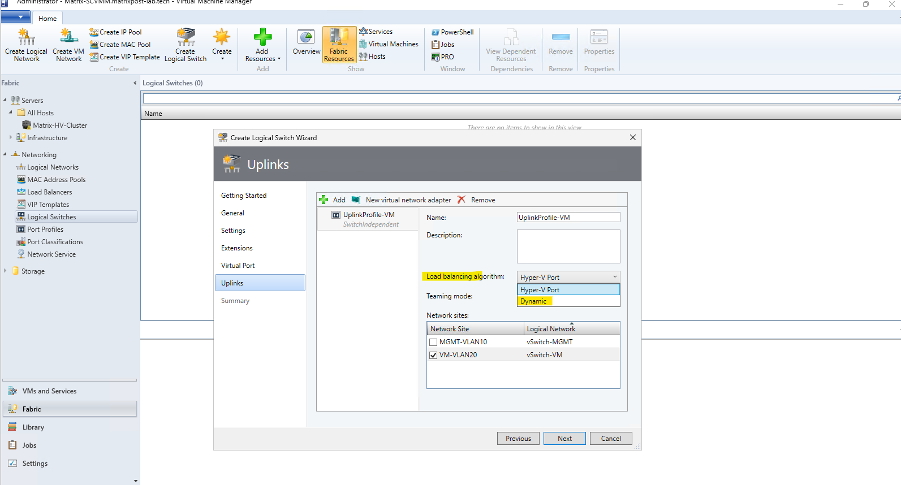901x485 pixels.
Task: Click into the Description text box
Action: click(x=568, y=246)
